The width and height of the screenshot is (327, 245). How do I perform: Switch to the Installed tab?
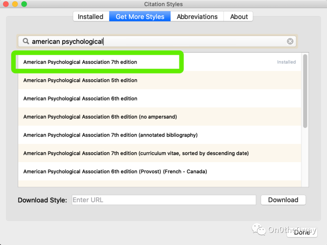91,17
